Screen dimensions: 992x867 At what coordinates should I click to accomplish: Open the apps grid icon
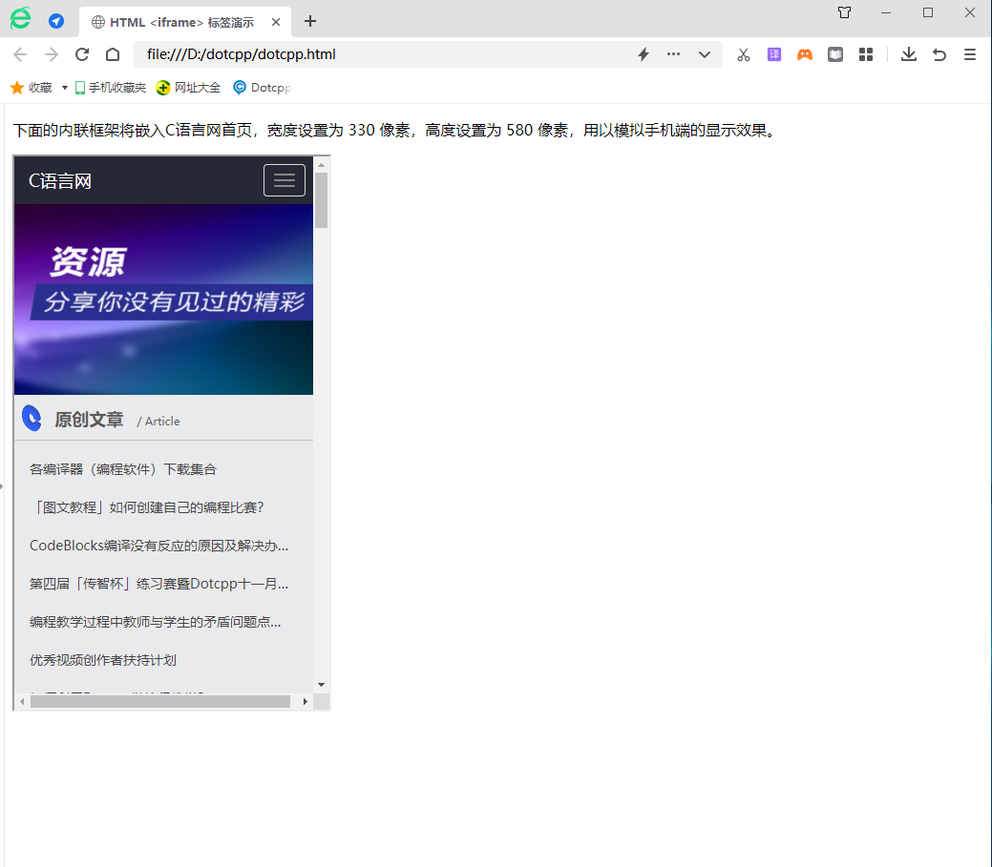(x=865, y=54)
